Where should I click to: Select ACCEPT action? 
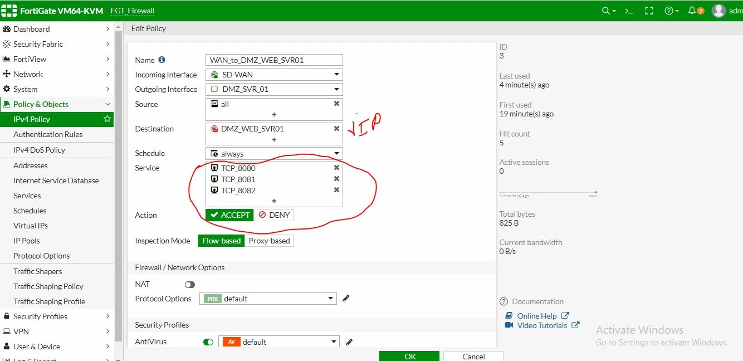point(229,215)
